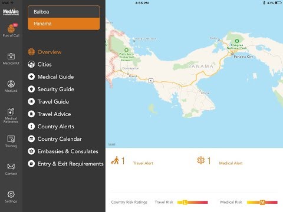Tap the Palo Seco Protected Forest marker
The height and width of the screenshot is (212, 283).
point(126,50)
